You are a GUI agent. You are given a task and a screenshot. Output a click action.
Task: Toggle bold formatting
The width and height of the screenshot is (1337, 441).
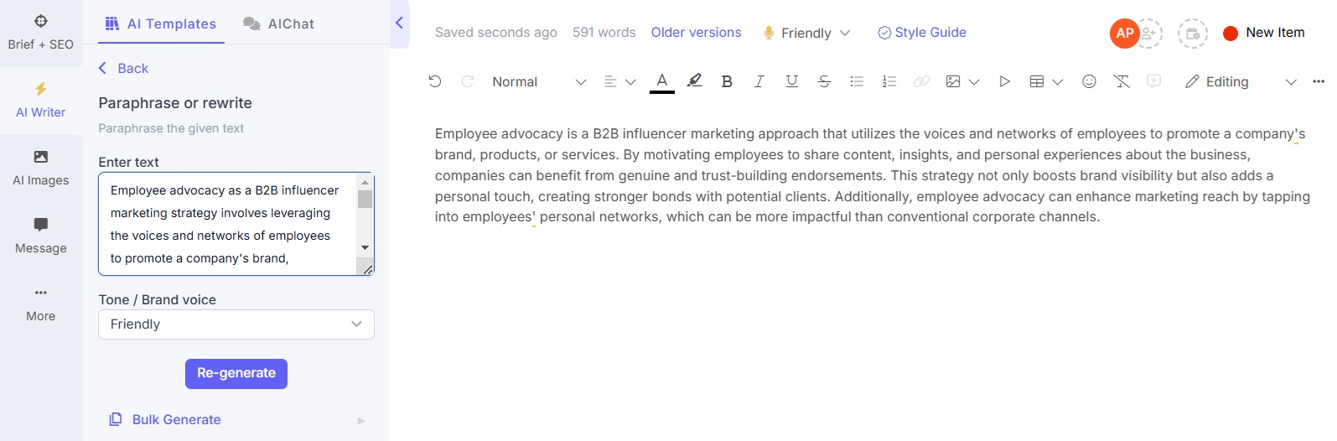click(727, 81)
